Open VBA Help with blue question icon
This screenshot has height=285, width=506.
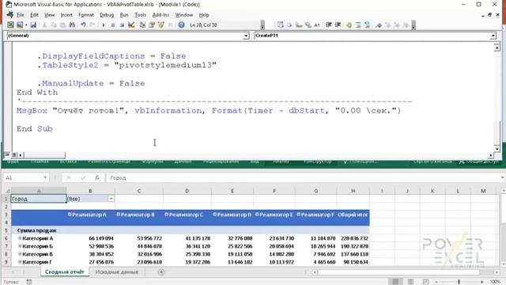pos(181,25)
